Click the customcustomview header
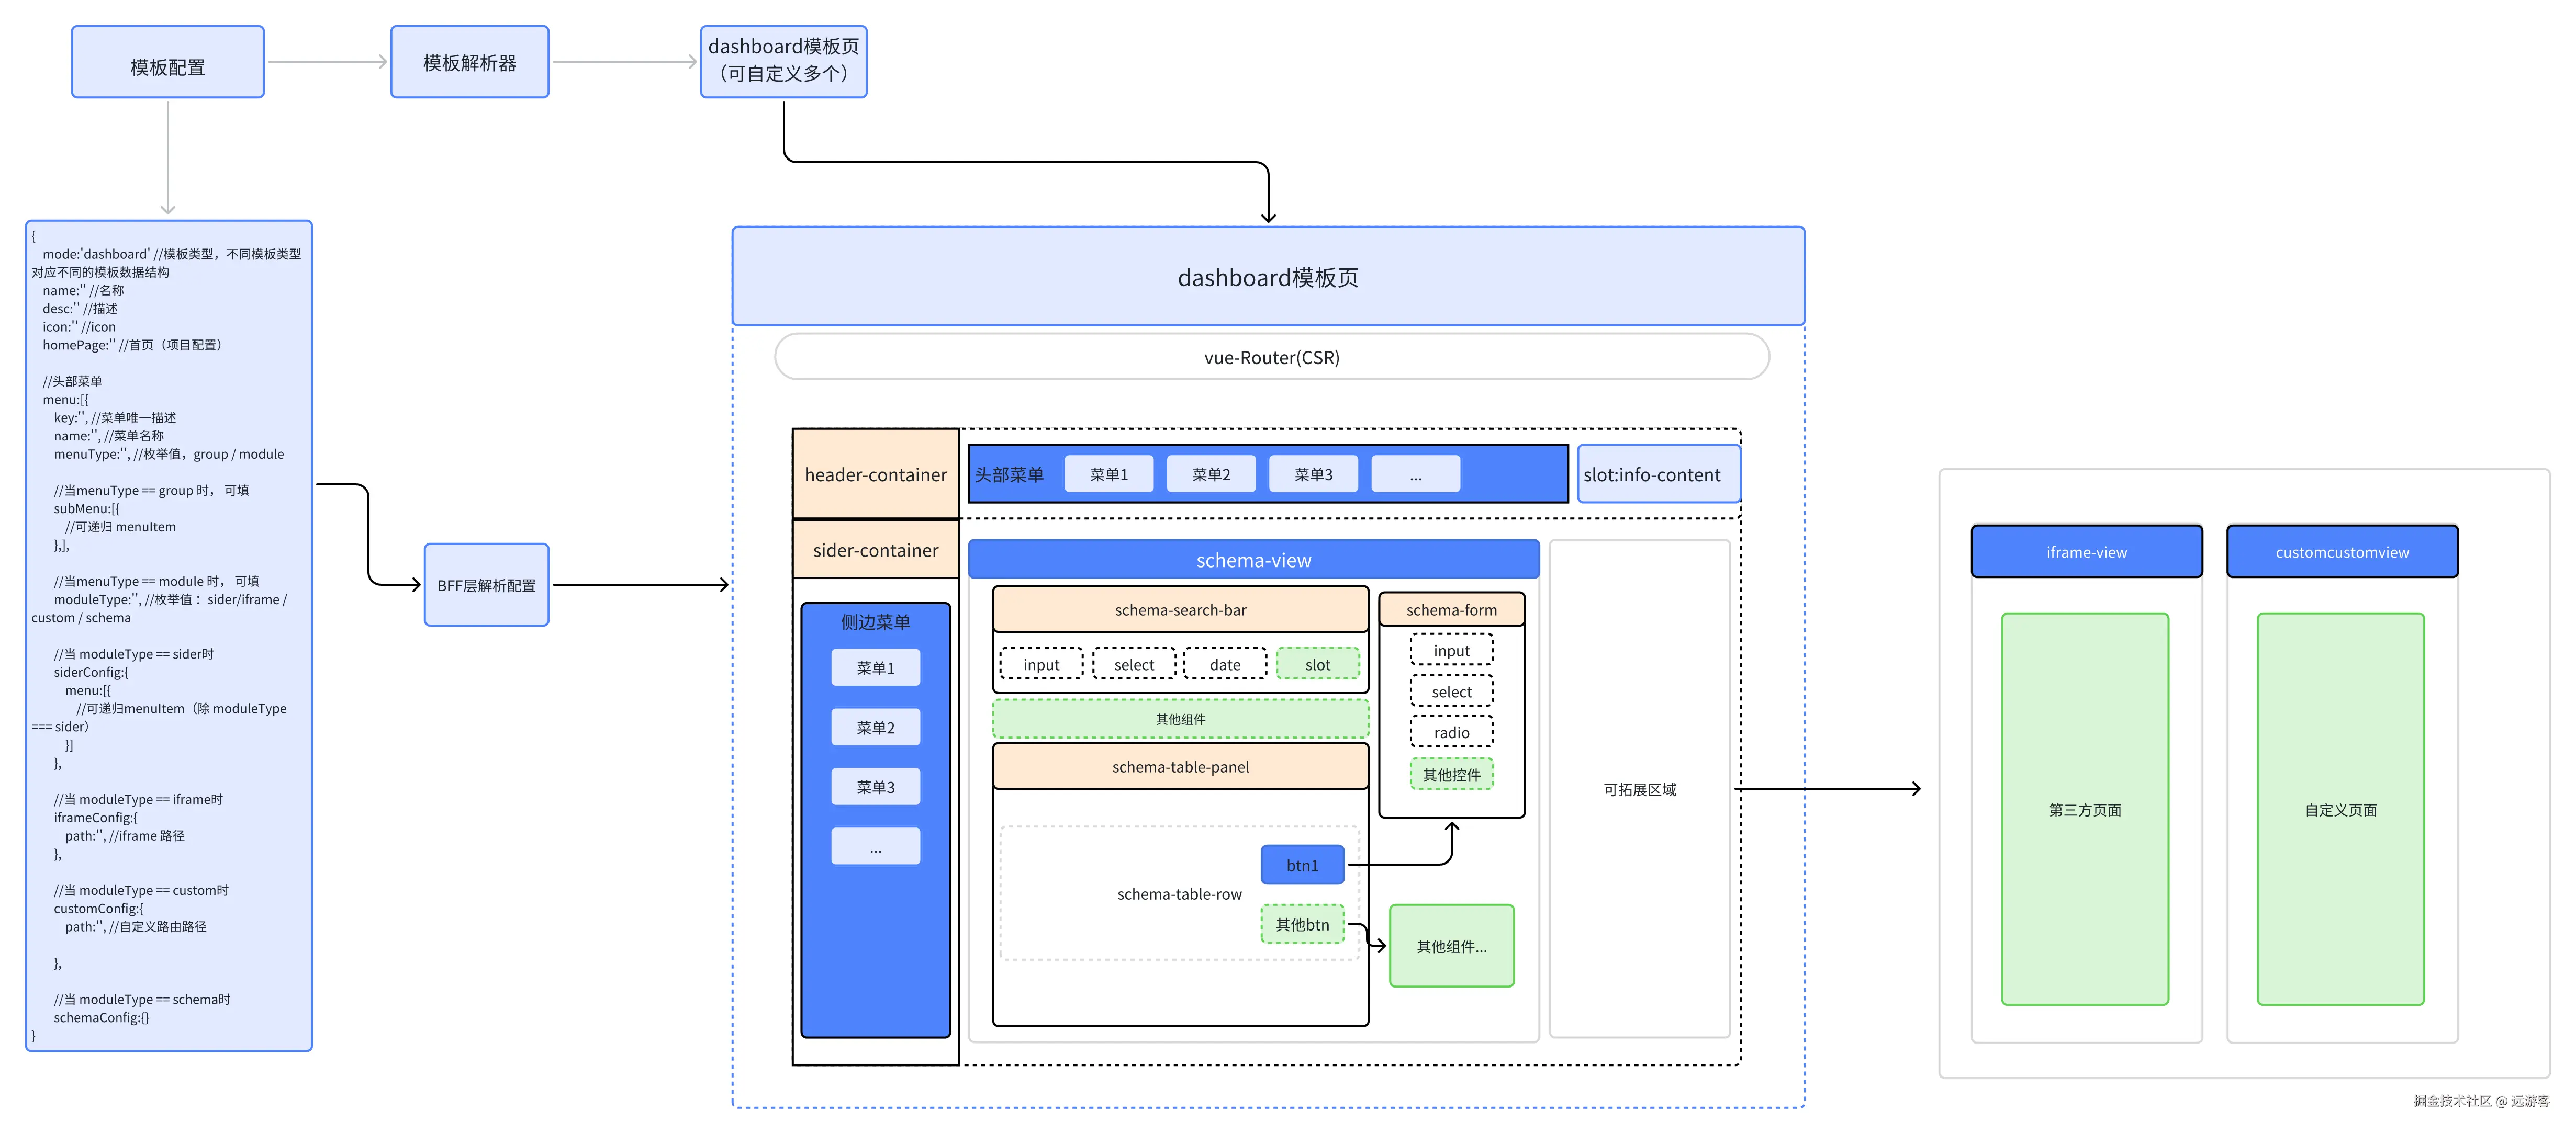 coord(2341,551)
